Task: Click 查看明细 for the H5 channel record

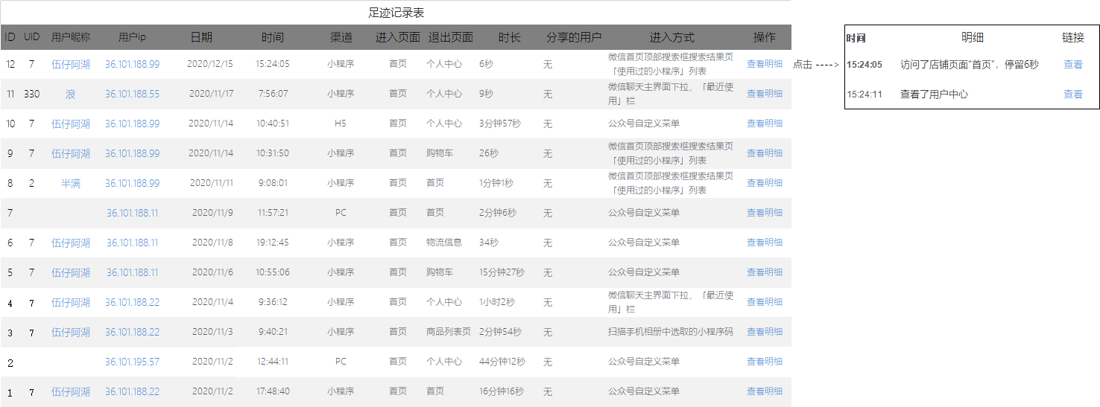Action: (764, 124)
